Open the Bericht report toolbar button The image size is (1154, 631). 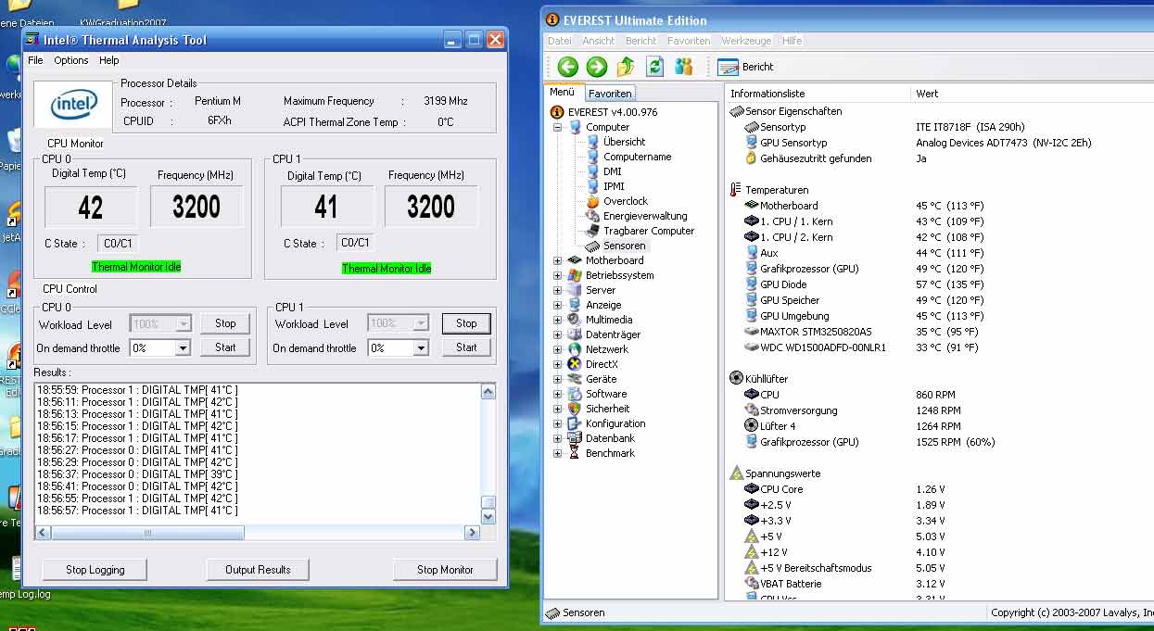[746, 67]
